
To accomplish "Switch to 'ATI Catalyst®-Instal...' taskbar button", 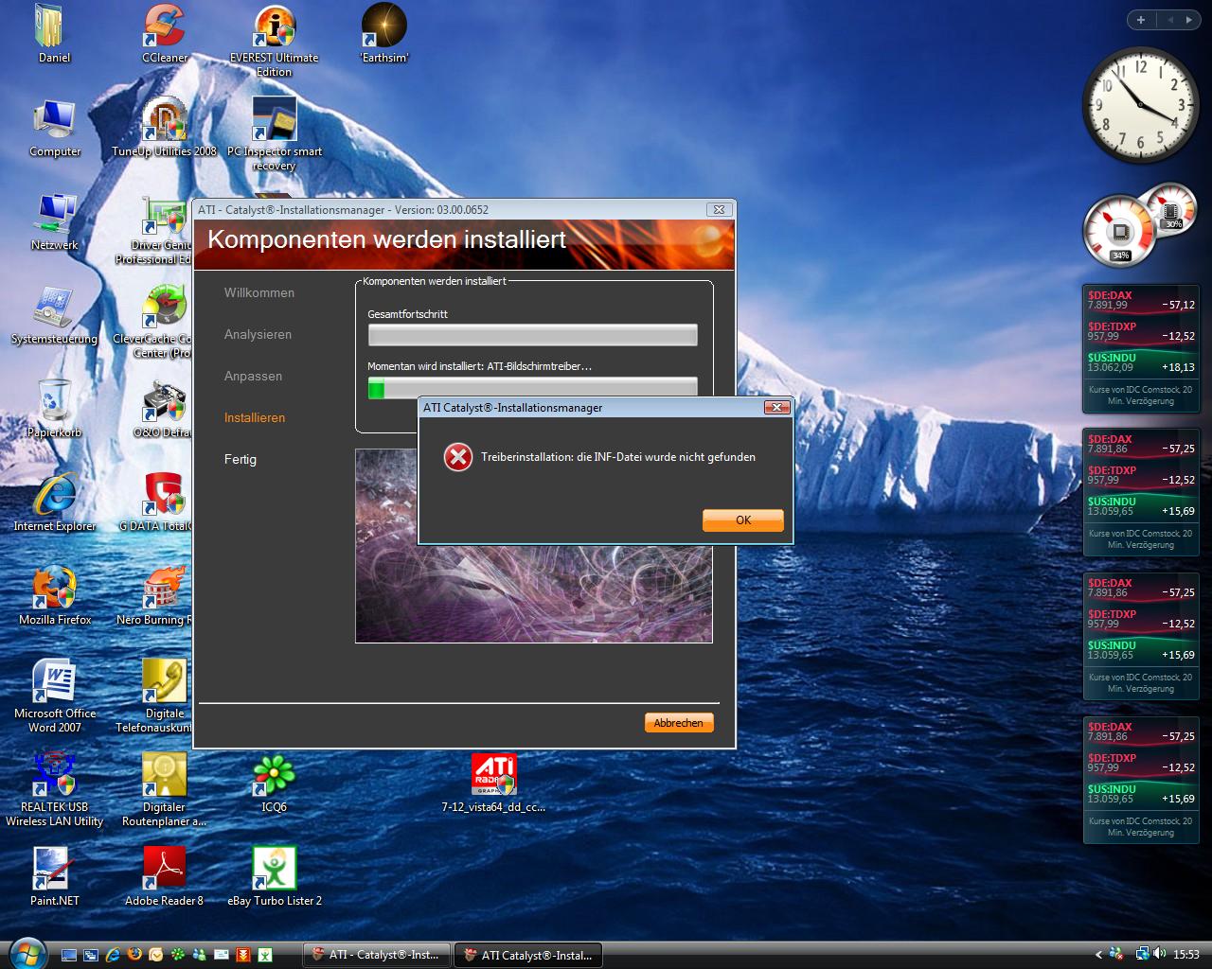I will pos(528,955).
